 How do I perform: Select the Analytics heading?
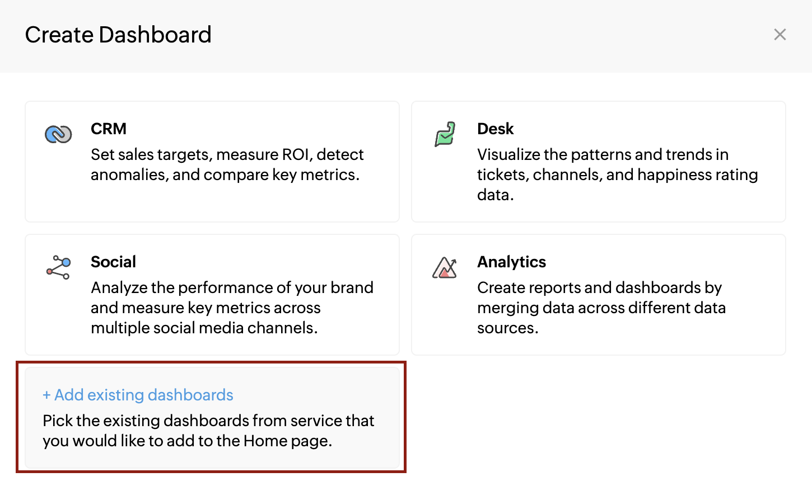point(511,262)
